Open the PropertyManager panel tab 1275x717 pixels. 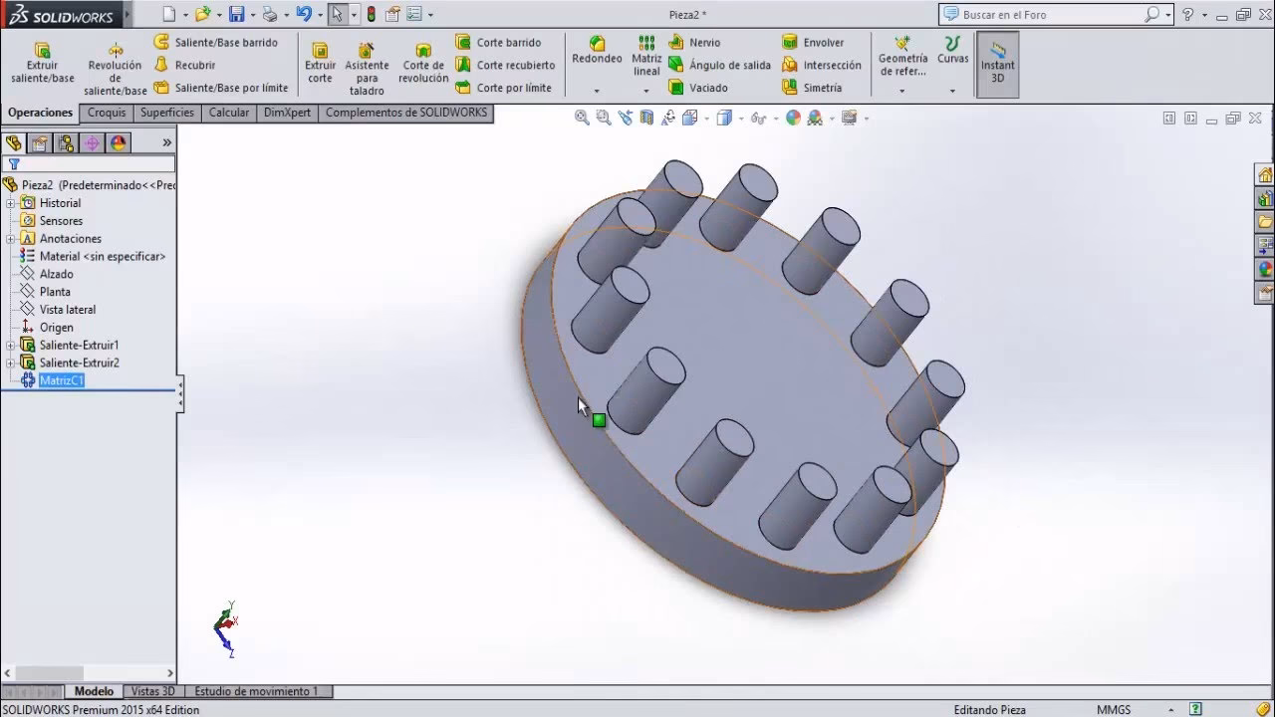click(x=39, y=143)
